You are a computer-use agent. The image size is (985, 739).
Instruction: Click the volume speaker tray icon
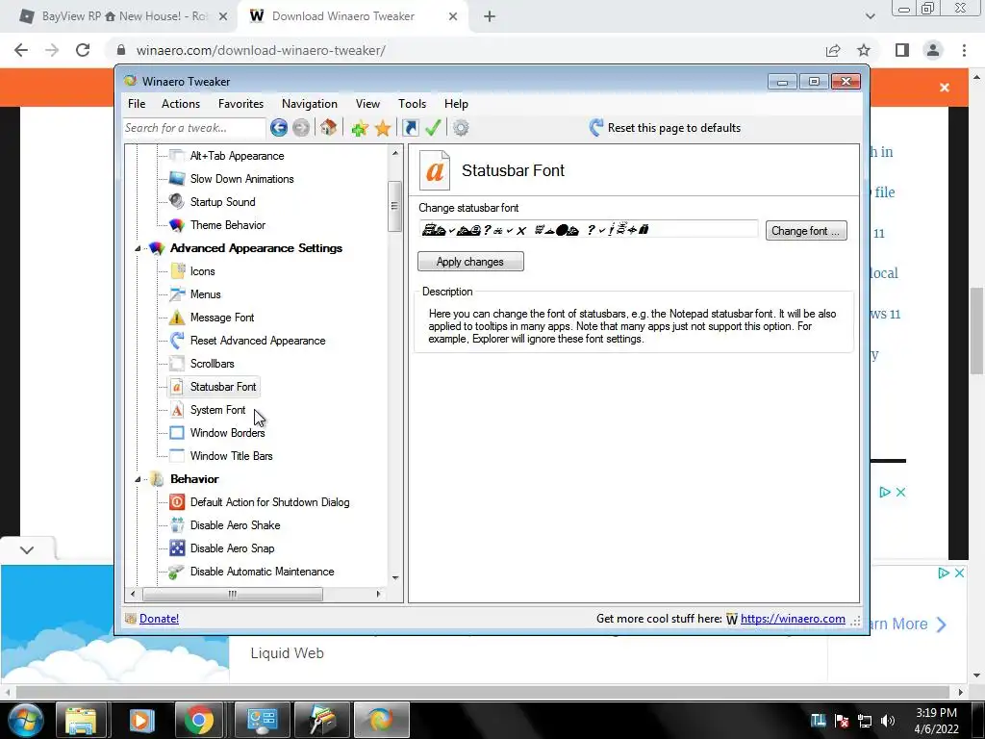point(888,721)
